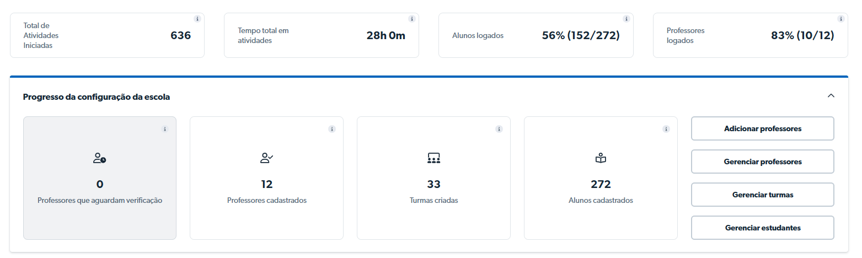Viewport: 862px width, 258px height.
Task: Select the Alunos logados statistic card
Action: tap(536, 36)
